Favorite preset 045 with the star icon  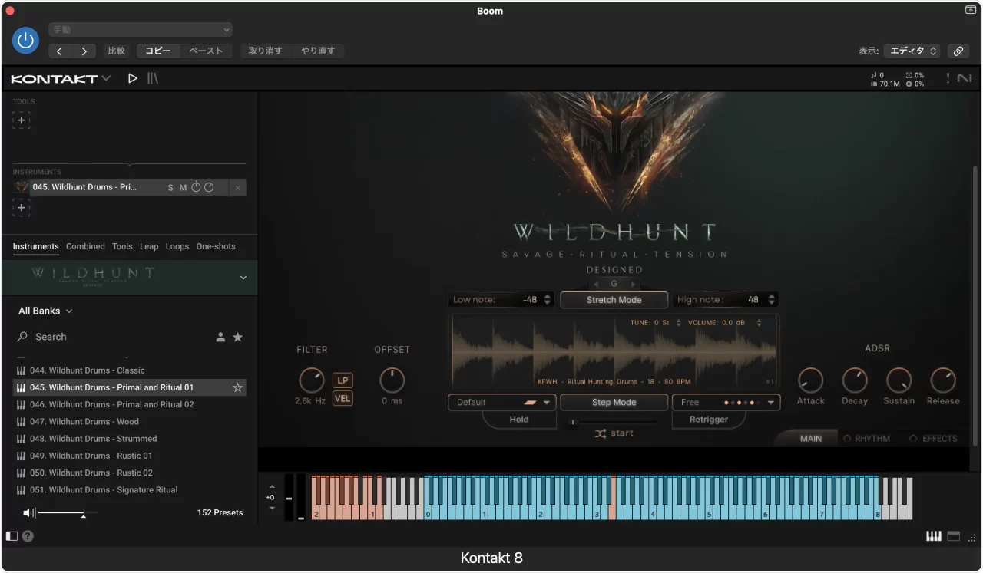pyautogui.click(x=237, y=388)
